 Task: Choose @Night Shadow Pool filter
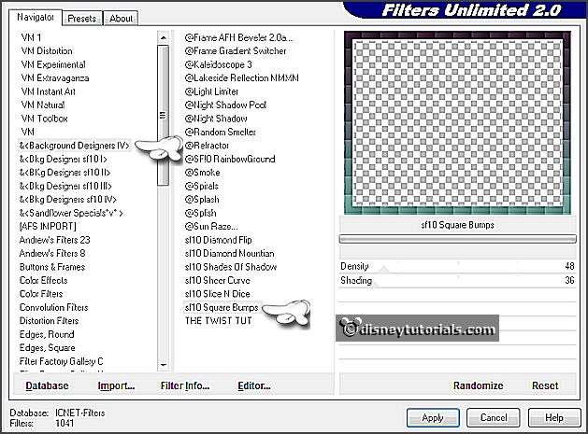click(x=225, y=105)
